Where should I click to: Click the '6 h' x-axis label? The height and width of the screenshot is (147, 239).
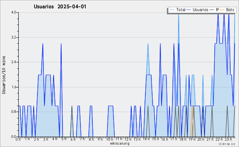coord(73,139)
